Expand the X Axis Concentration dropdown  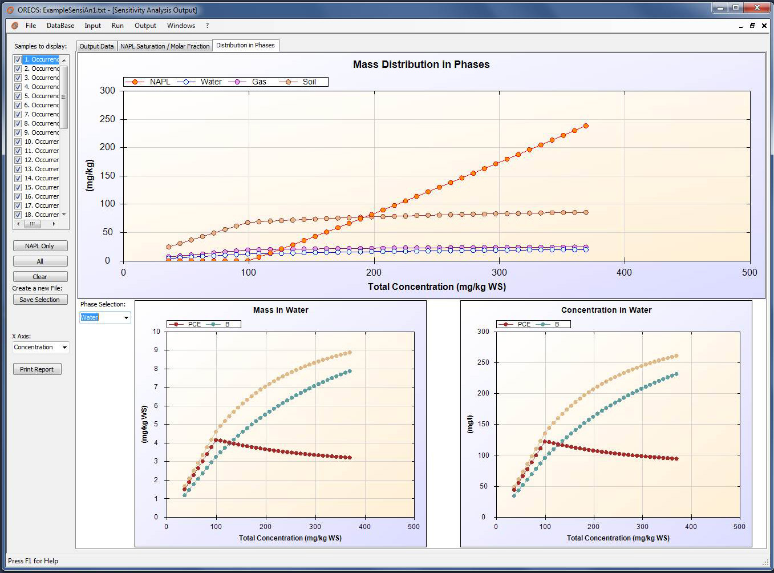[64, 347]
